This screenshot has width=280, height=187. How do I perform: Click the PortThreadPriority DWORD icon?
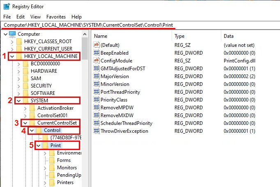(96, 92)
